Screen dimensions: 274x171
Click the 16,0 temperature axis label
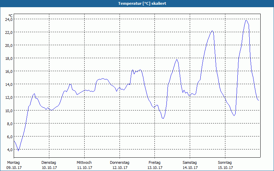9,71
